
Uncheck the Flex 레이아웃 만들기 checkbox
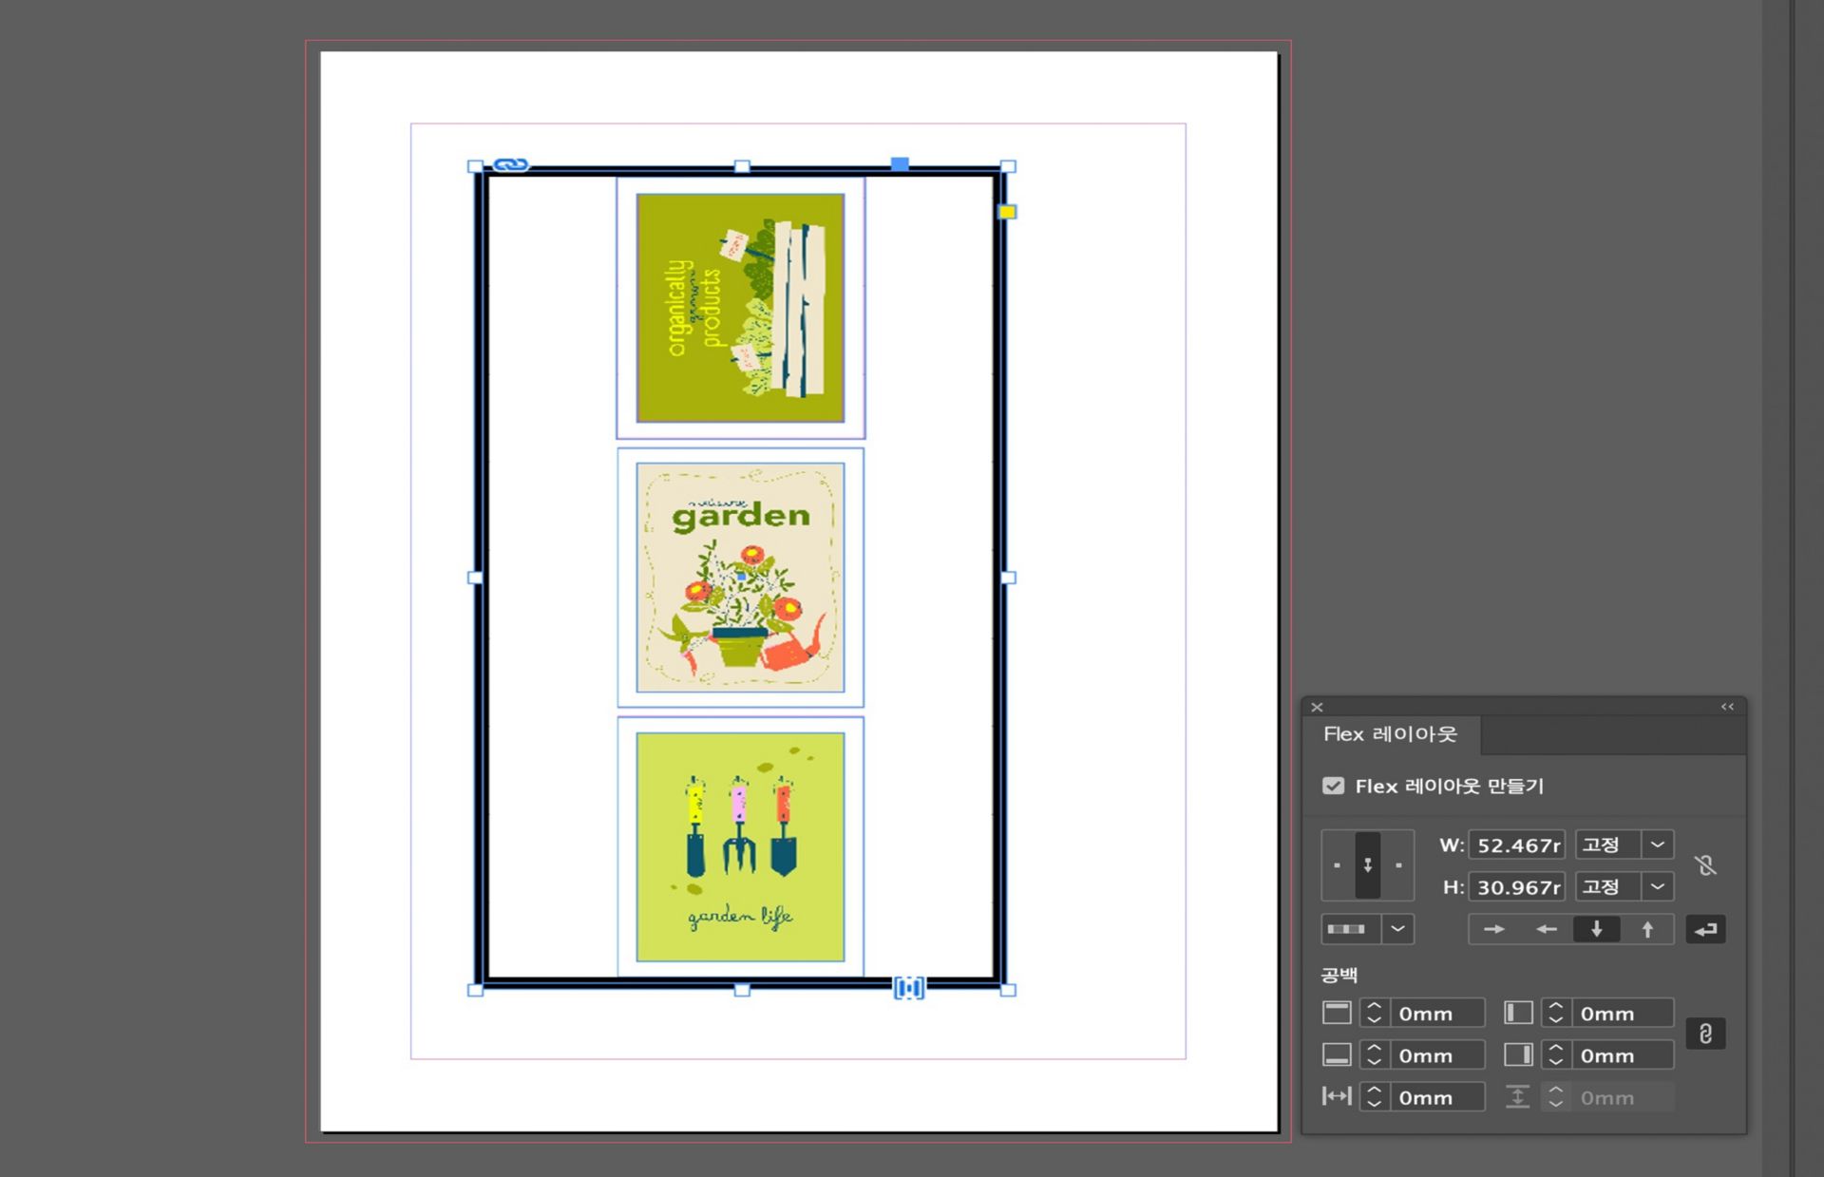pyautogui.click(x=1333, y=786)
